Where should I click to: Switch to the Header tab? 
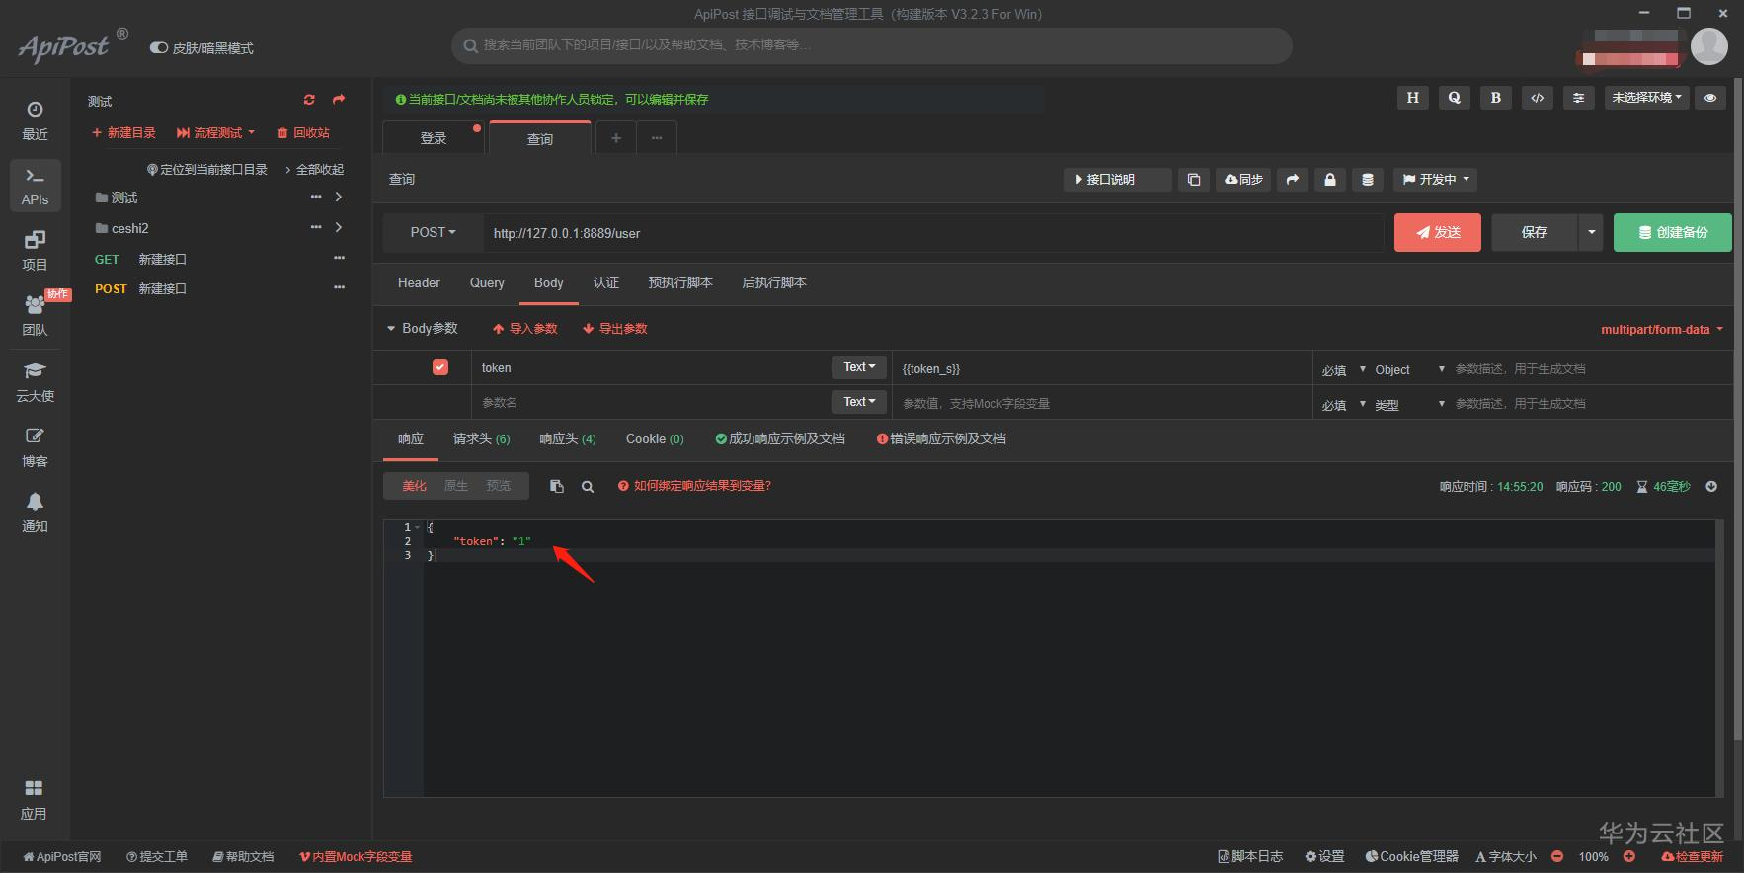point(419,283)
